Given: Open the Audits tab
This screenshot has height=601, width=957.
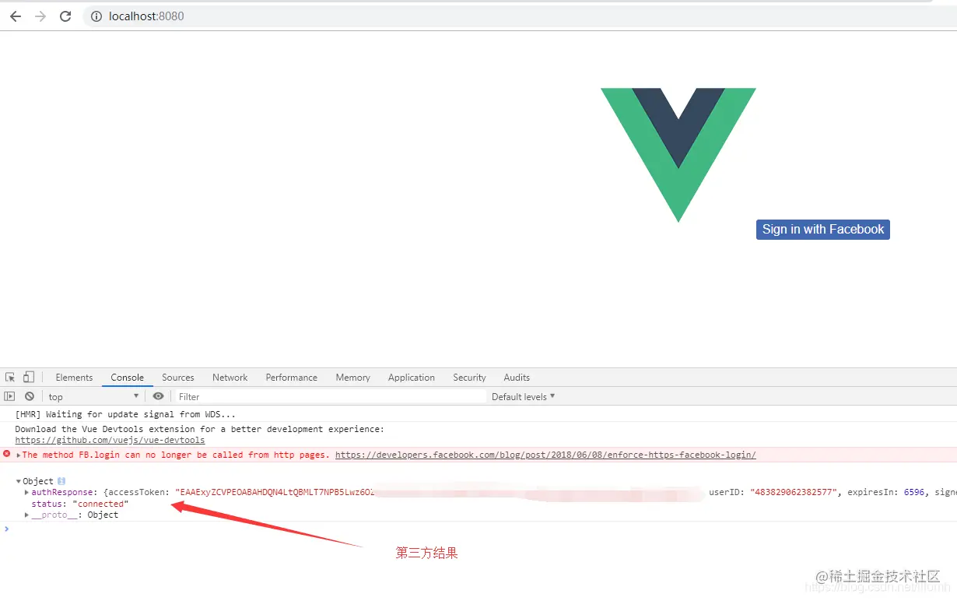Looking at the screenshot, I should click(517, 378).
